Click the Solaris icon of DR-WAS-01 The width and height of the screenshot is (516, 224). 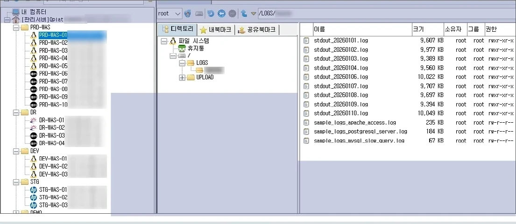click(x=33, y=120)
